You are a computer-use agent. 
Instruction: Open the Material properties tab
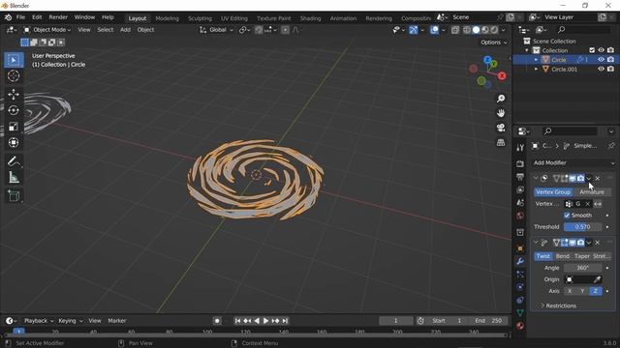point(520,326)
